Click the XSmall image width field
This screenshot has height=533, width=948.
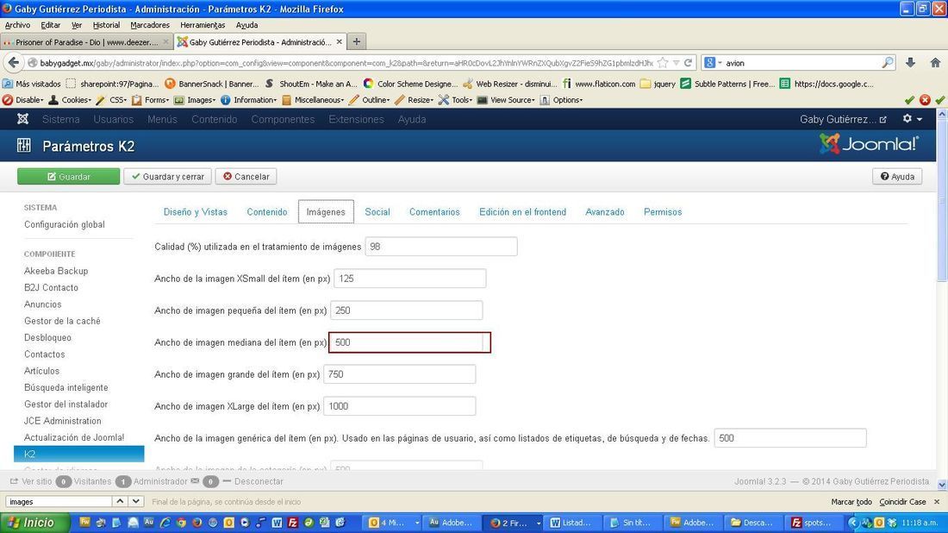[410, 279]
